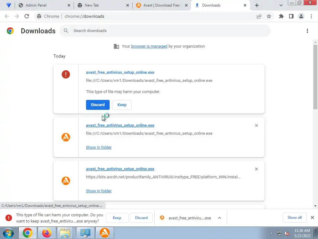Screen dimensions: 318x239
Task: Click the browser forward arrow
Action: [x=17, y=16]
